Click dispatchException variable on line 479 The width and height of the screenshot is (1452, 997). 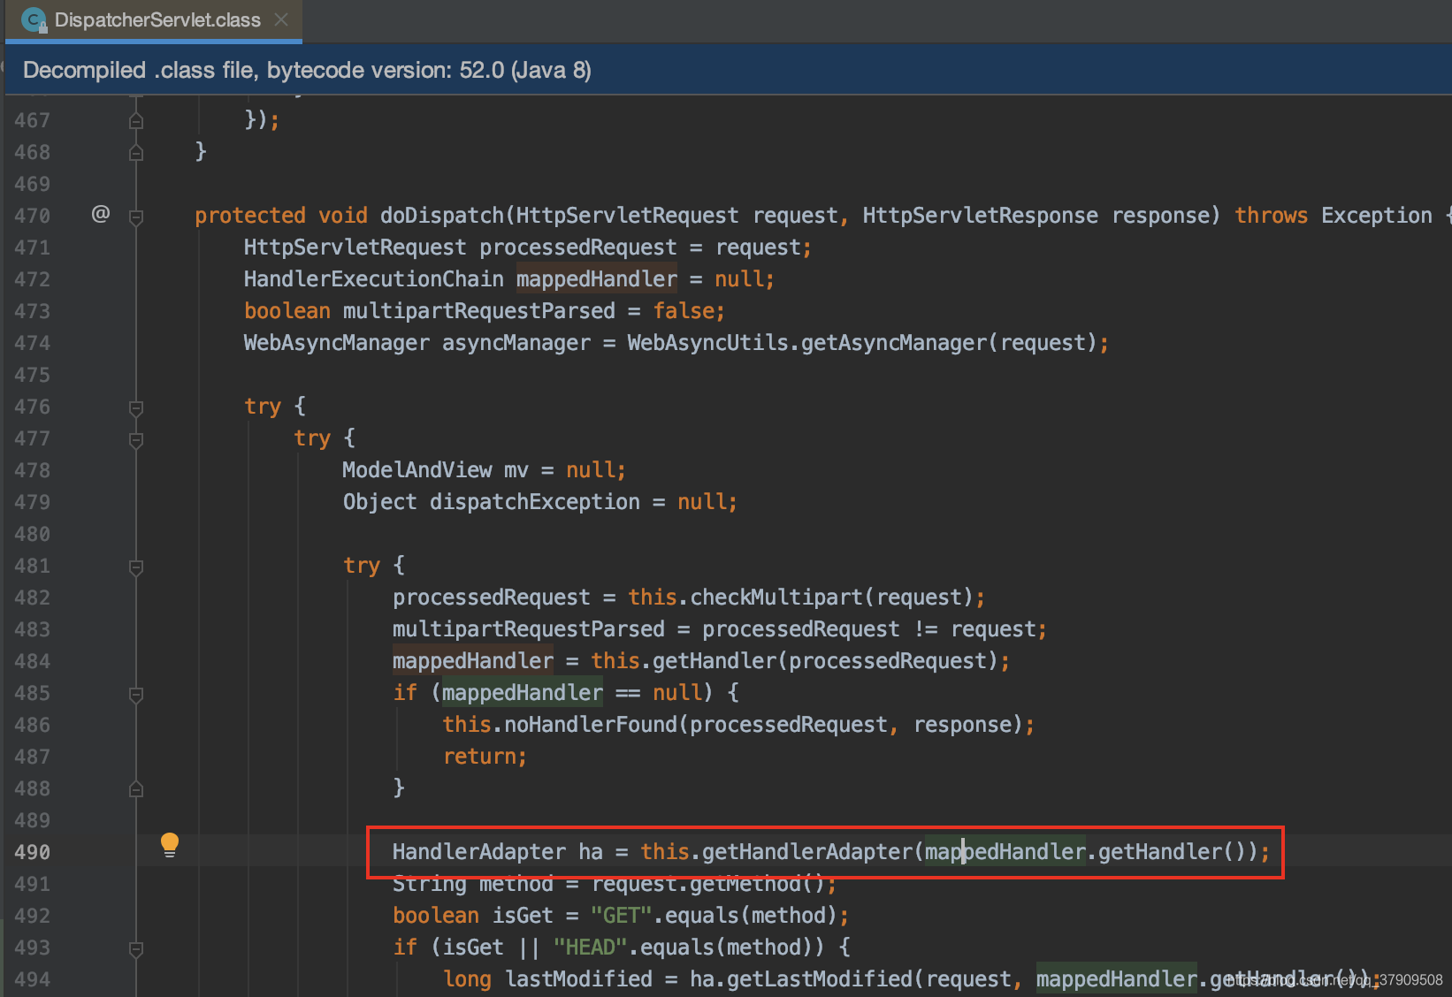(534, 502)
